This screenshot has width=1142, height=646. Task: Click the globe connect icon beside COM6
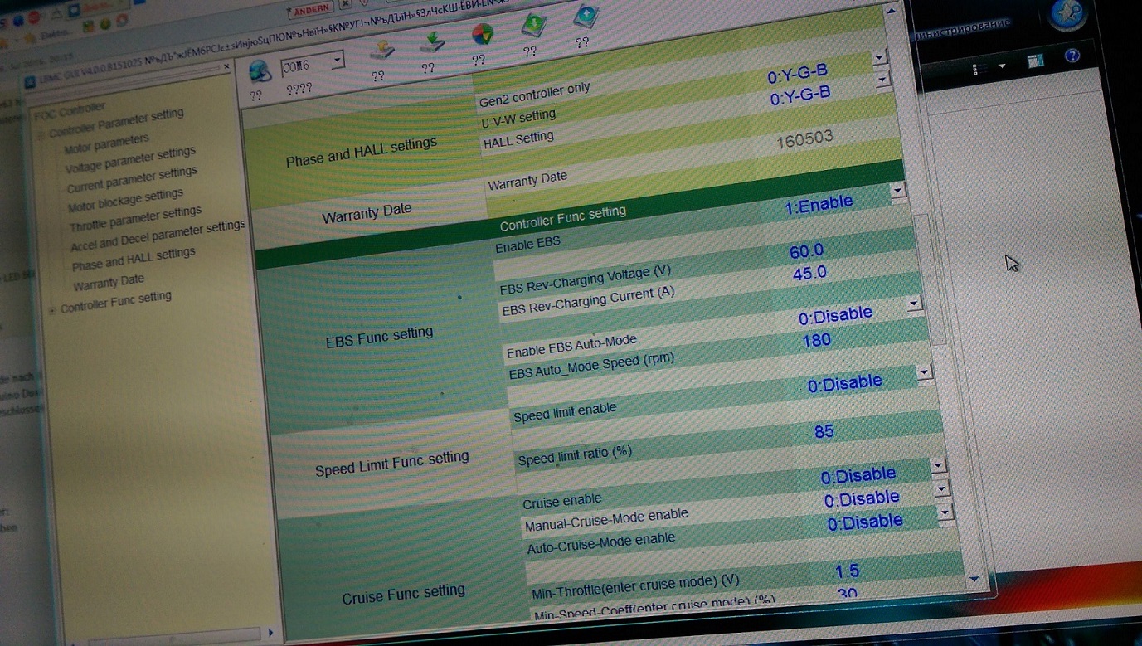259,72
